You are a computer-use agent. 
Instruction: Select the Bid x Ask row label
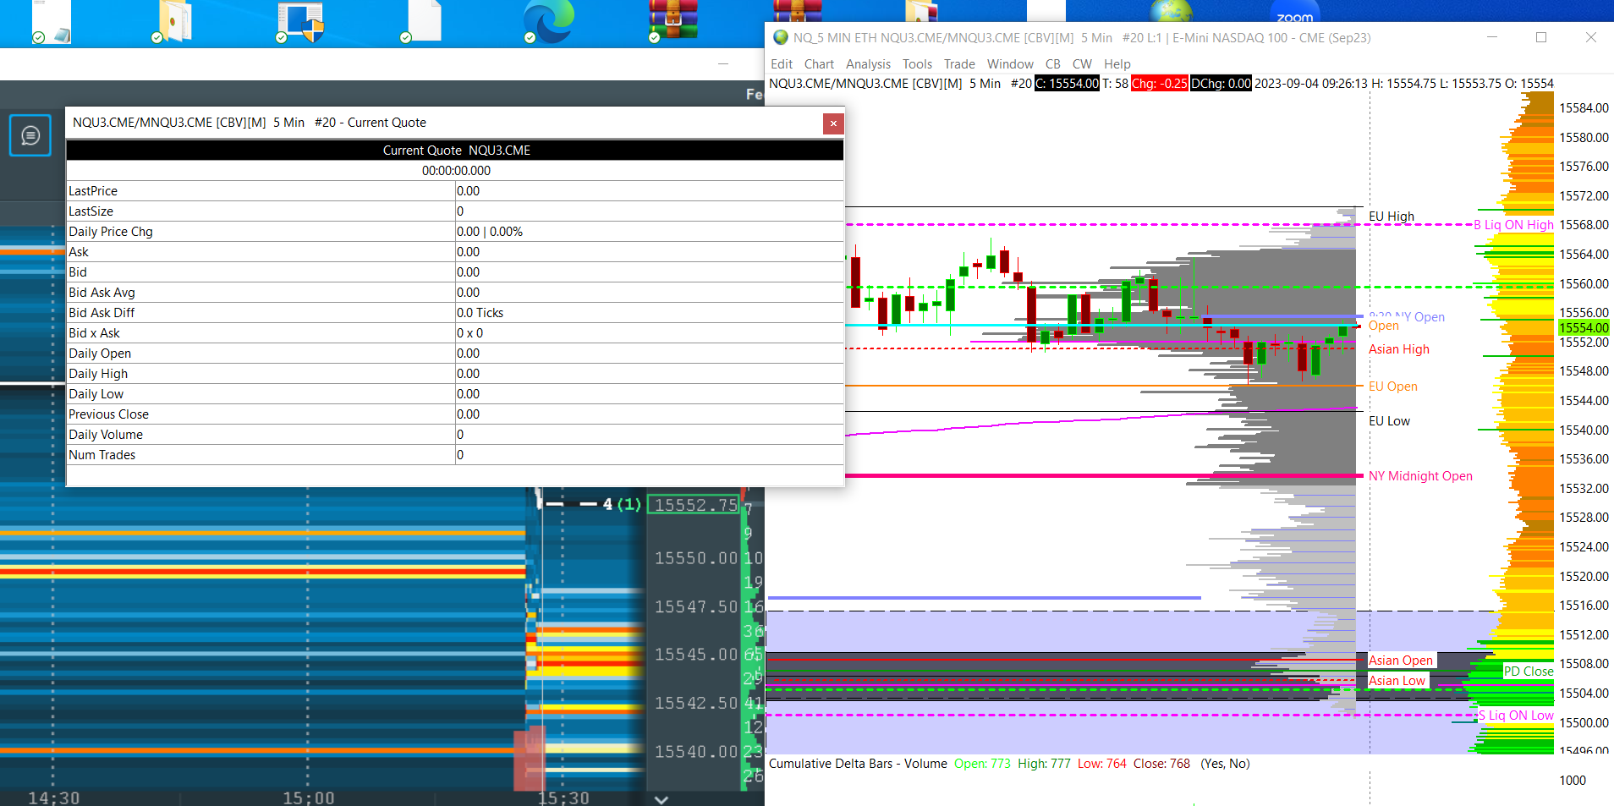(x=94, y=333)
